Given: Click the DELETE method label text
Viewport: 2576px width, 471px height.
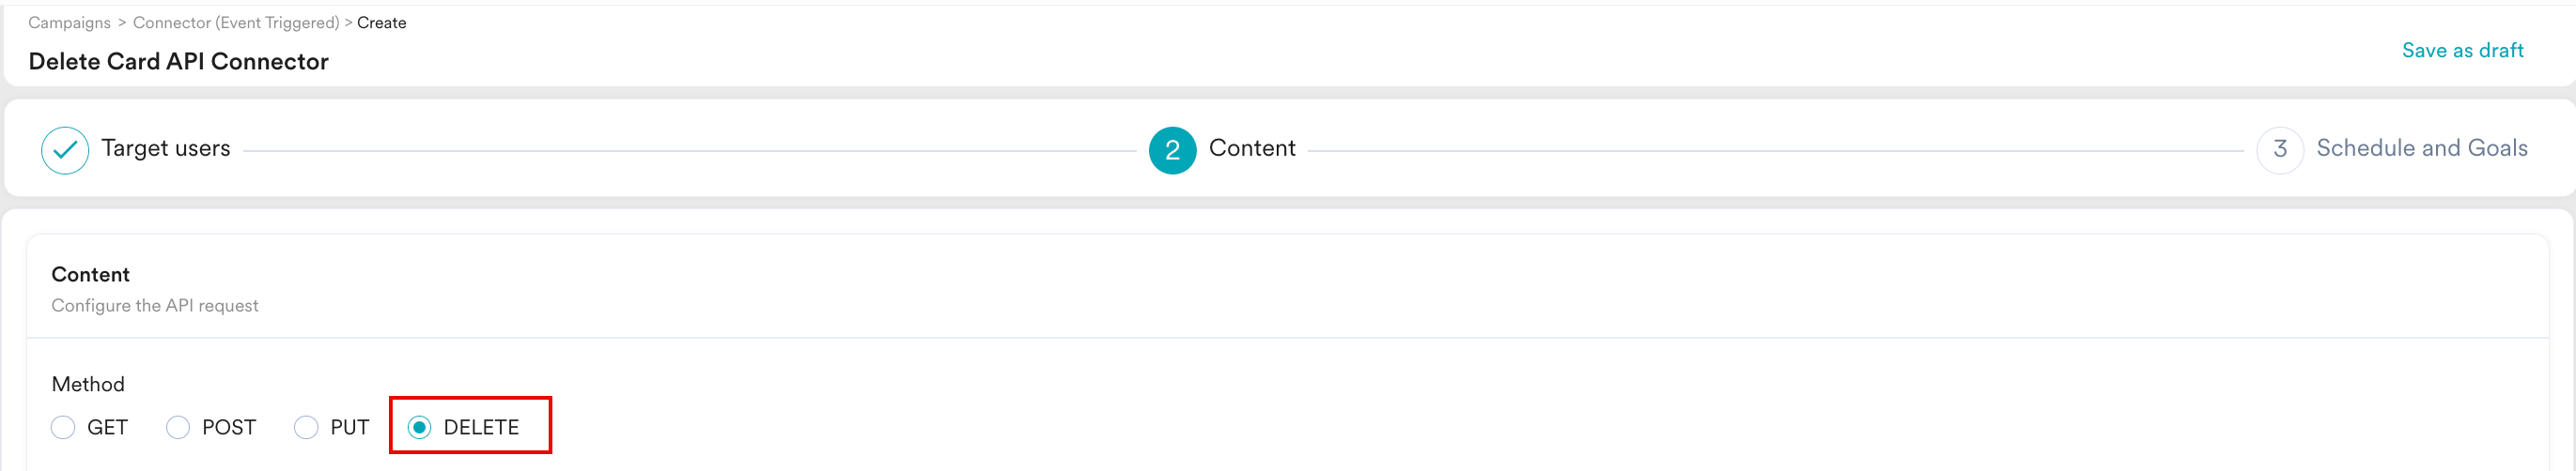Looking at the screenshot, I should [481, 427].
